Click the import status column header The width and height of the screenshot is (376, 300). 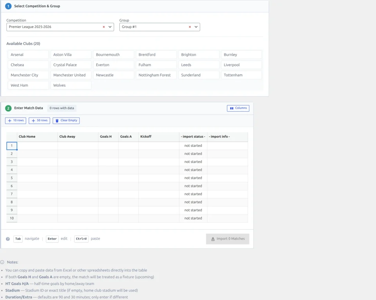(193, 137)
